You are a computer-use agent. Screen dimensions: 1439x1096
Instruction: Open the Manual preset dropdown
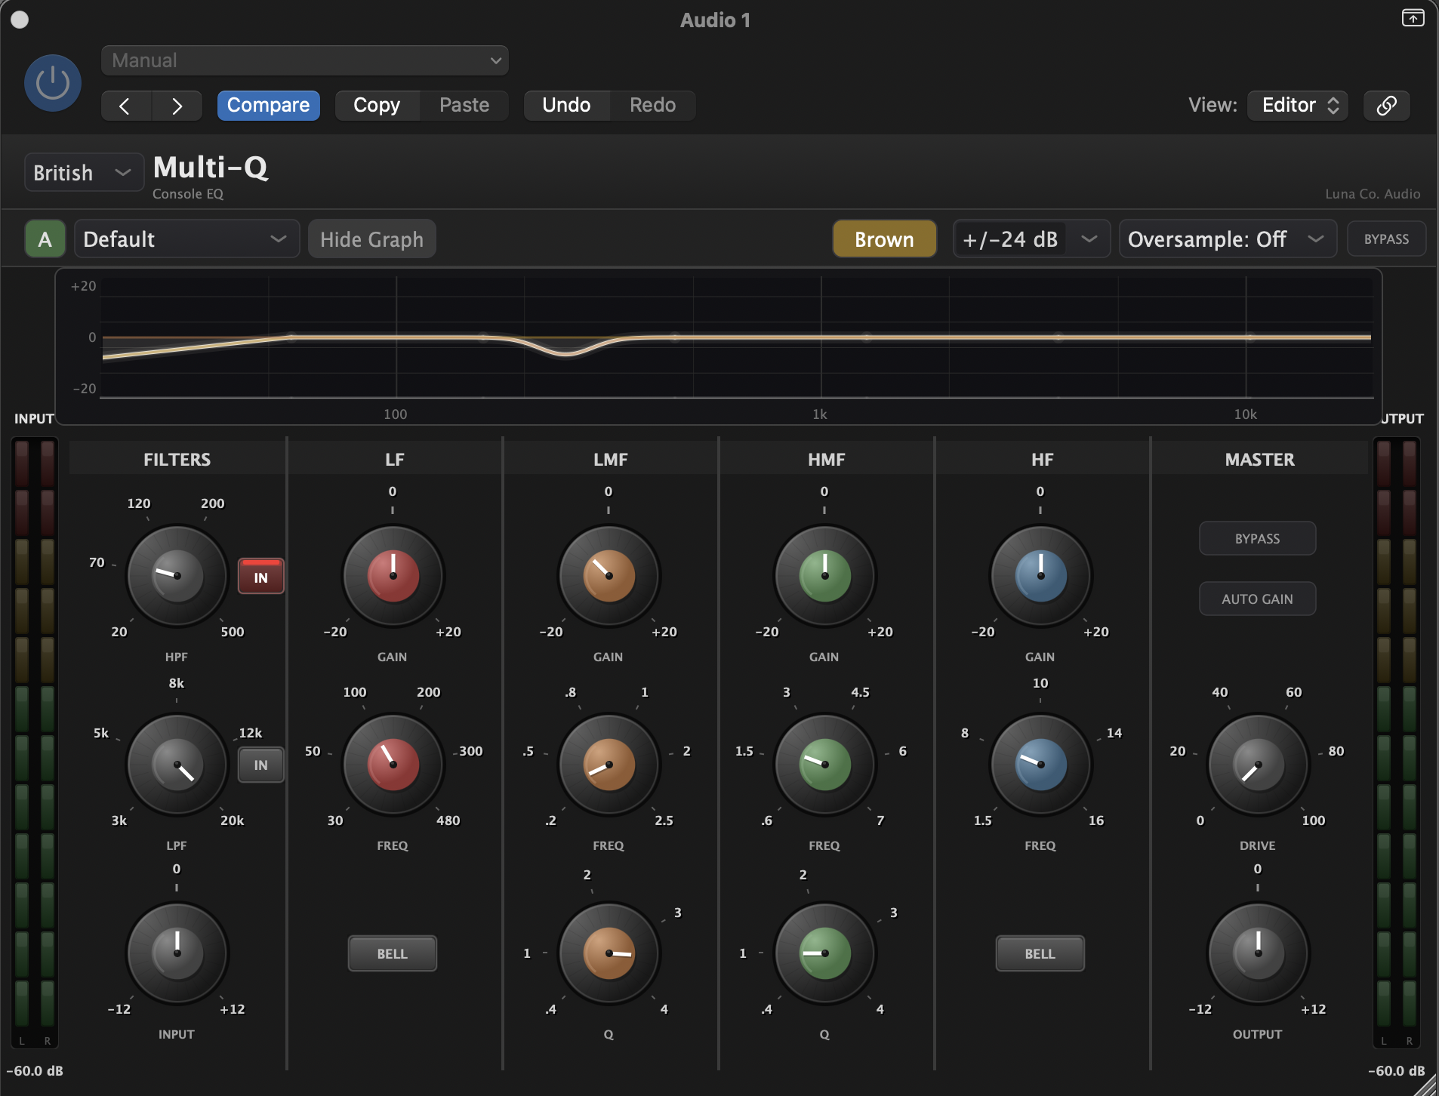tap(304, 60)
